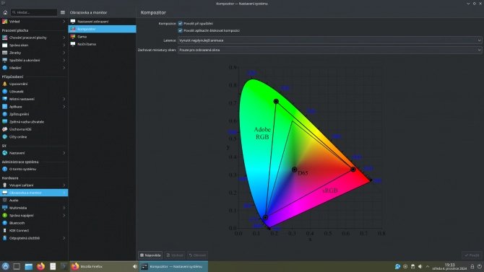Open the Odpojitelná úložiště icon
The width and height of the screenshot is (484, 272).
click(x=4, y=238)
